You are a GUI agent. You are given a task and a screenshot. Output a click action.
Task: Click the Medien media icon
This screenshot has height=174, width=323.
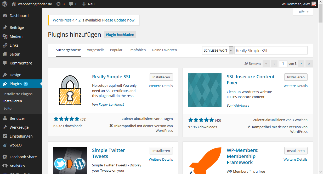(x=5, y=36)
